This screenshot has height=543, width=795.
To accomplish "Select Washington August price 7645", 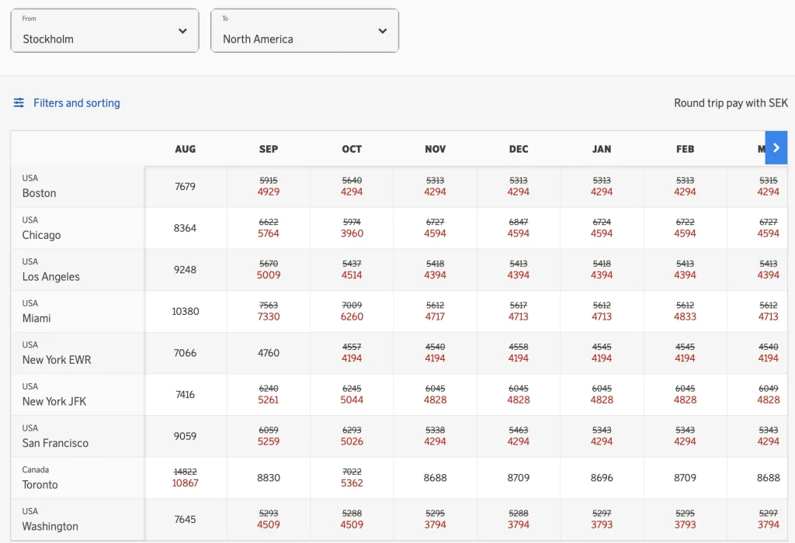I will [x=185, y=519].
